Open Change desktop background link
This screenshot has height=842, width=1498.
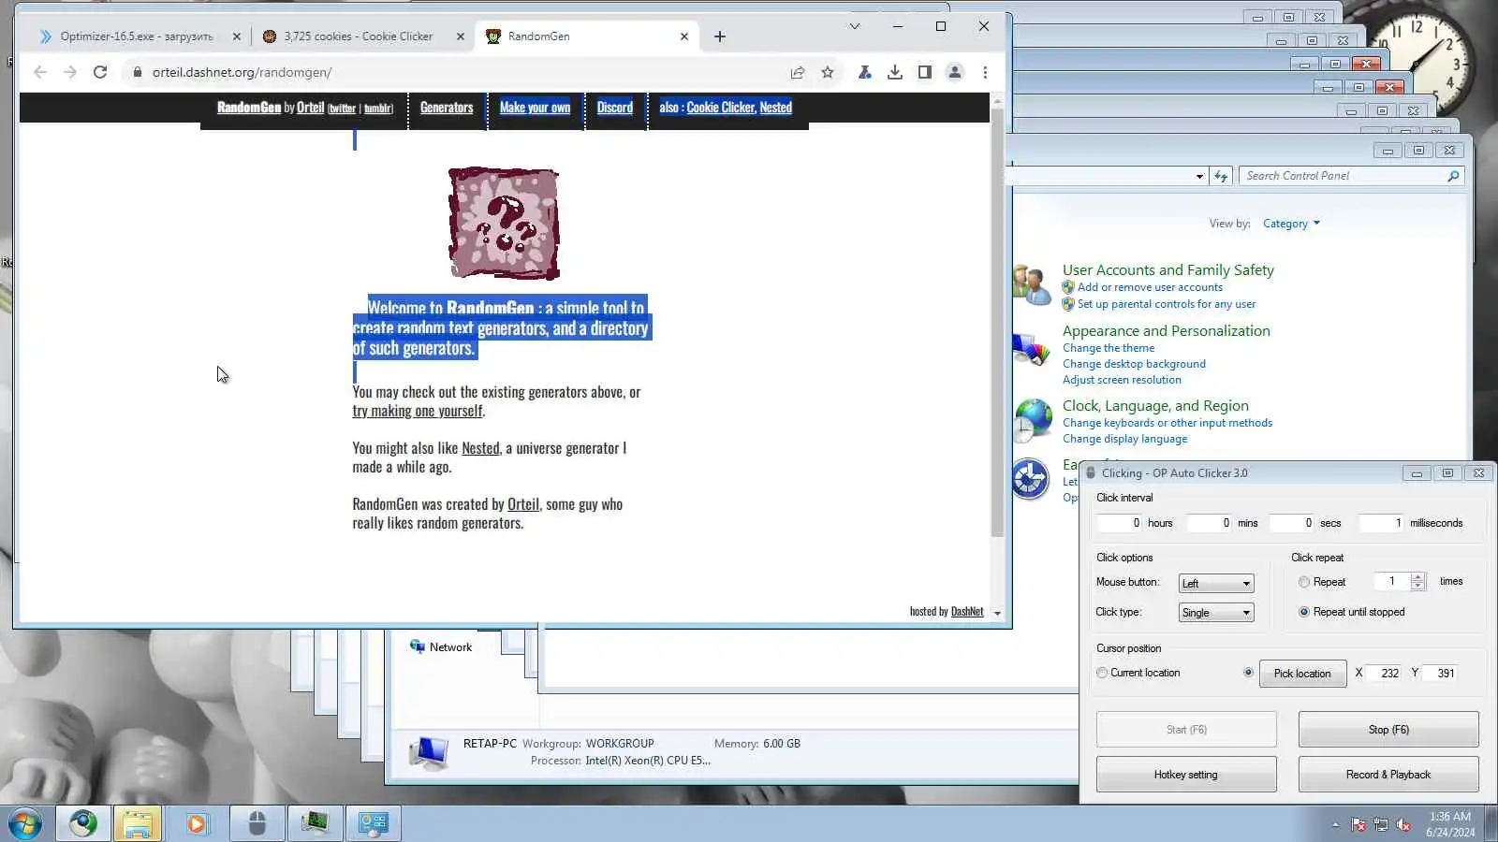point(1134,364)
